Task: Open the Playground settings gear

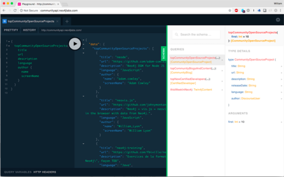Action: 278,20
